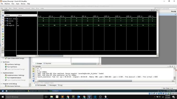Switch to the Messages tab
This screenshot has width=177, height=99.
52,85
